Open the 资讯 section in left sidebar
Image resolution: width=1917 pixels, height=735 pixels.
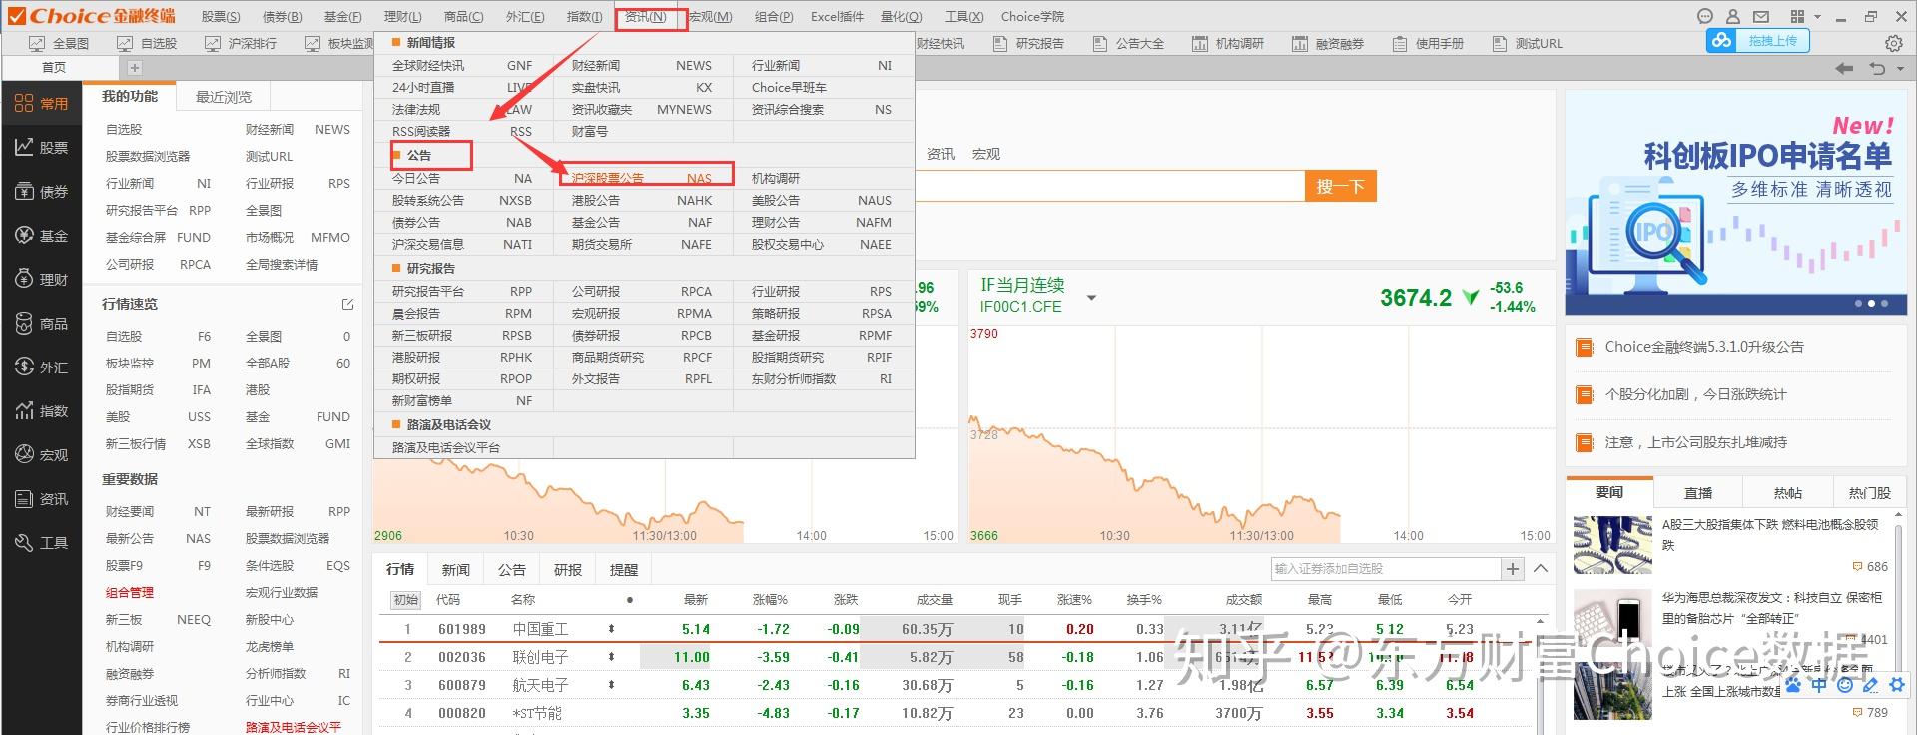41,498
